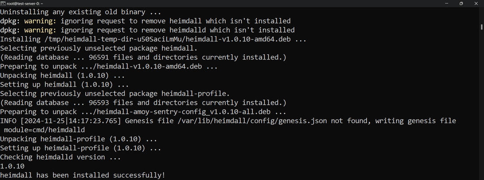Click the second 'warning:' on the heimdalld line
Viewport: 484px width, 180px height.
pos(40,30)
